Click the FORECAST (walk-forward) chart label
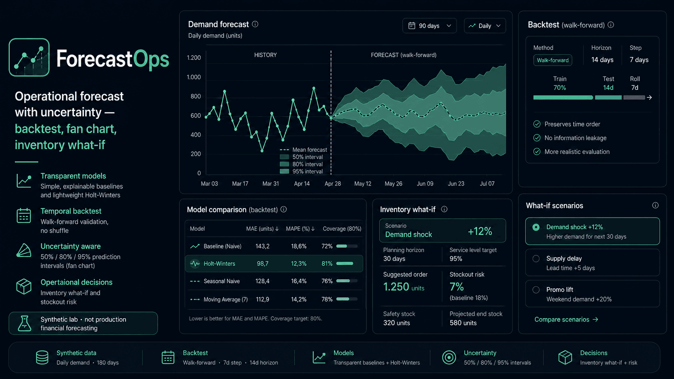This screenshot has height=379, width=674. [404, 55]
